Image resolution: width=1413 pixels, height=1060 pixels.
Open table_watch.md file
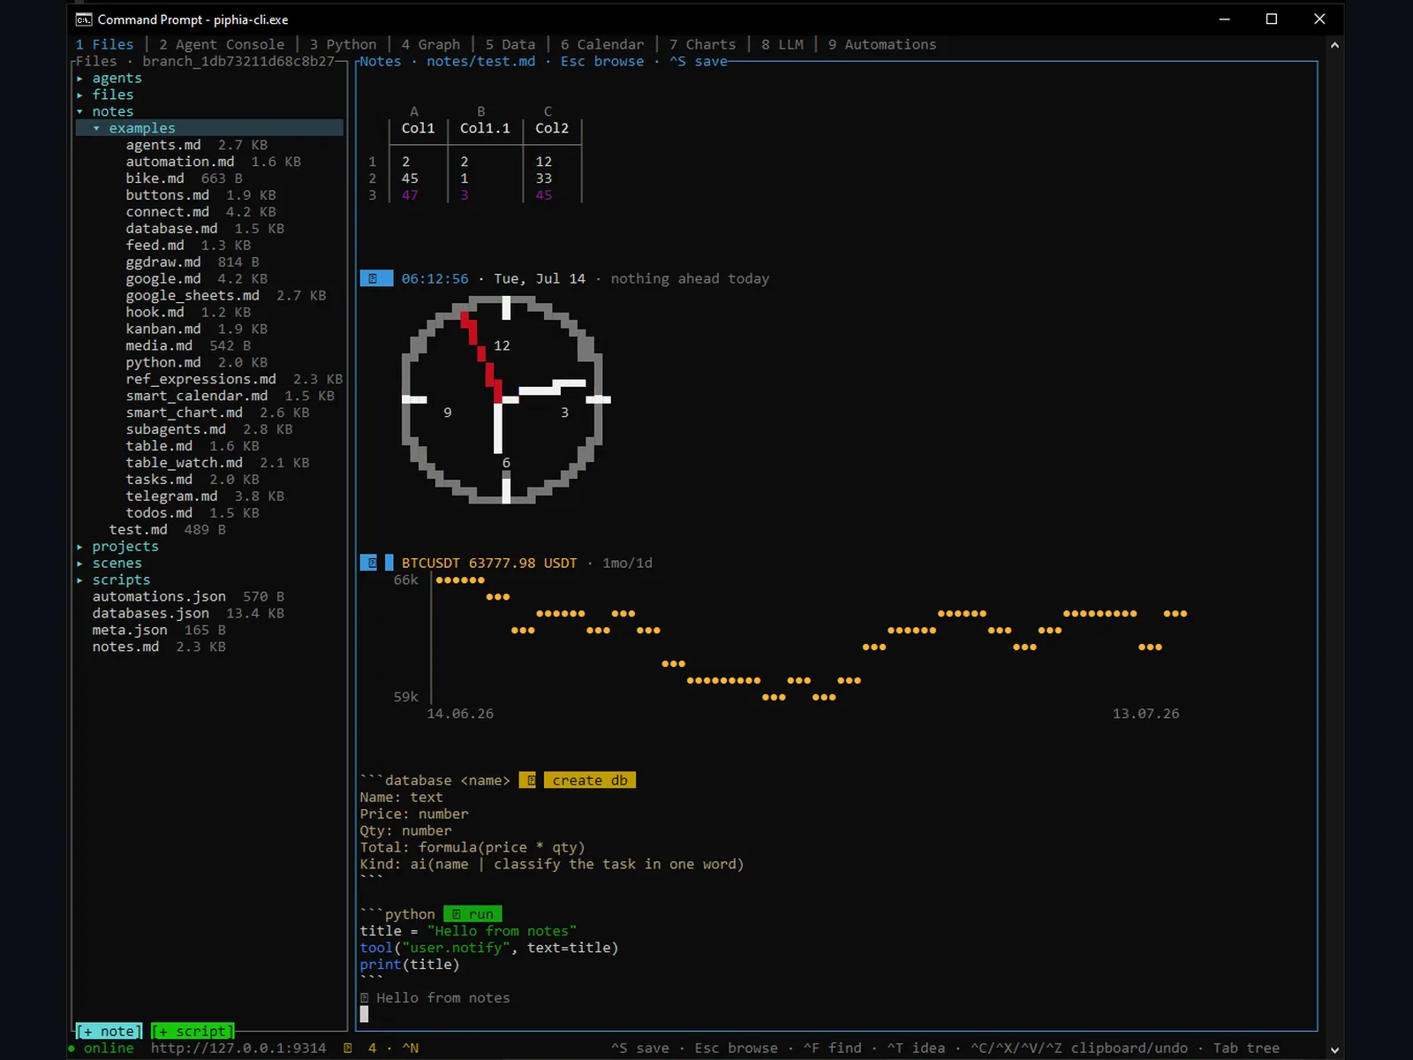tap(184, 464)
